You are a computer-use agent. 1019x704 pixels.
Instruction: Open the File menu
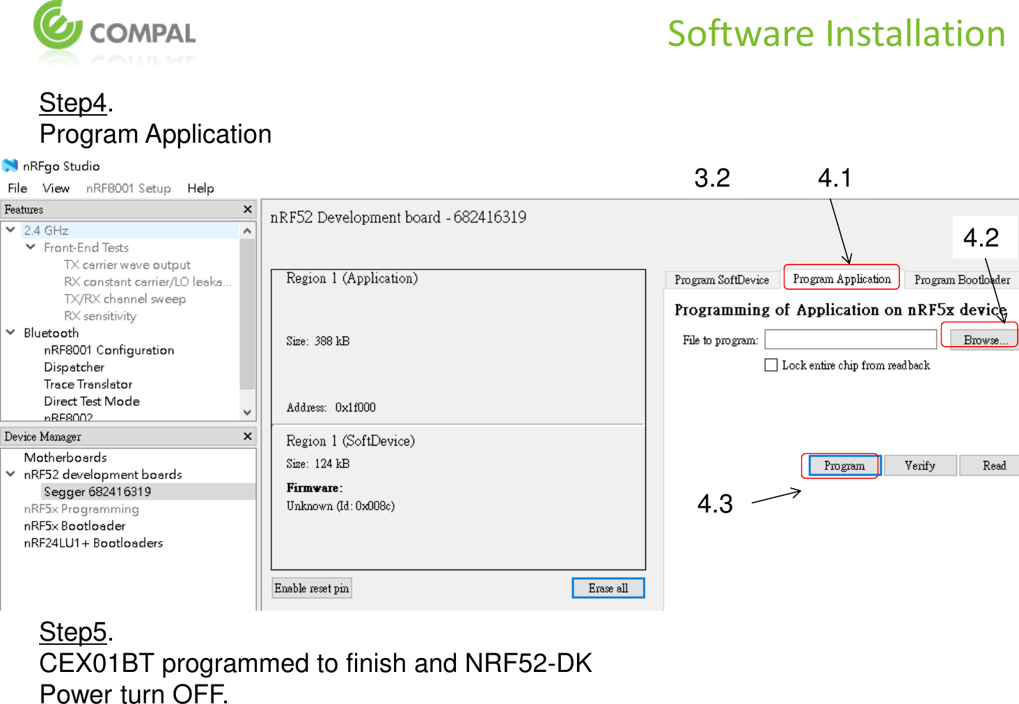17,188
